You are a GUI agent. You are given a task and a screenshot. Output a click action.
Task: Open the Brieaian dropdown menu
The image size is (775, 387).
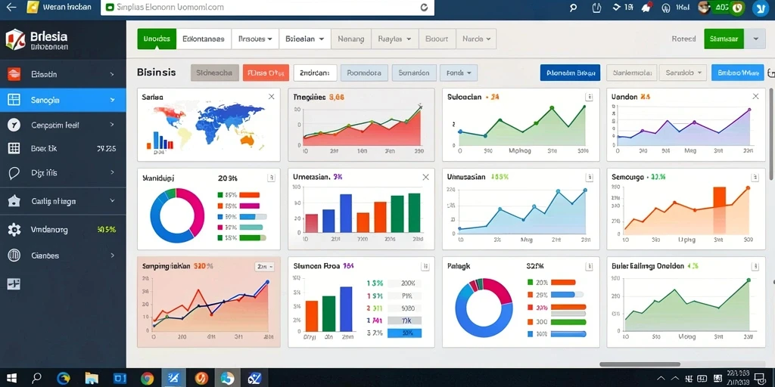click(304, 39)
